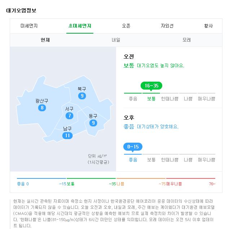Screen dimensions: 234x229
Task: Open the 자외선 tab
Action: (x=167, y=26)
